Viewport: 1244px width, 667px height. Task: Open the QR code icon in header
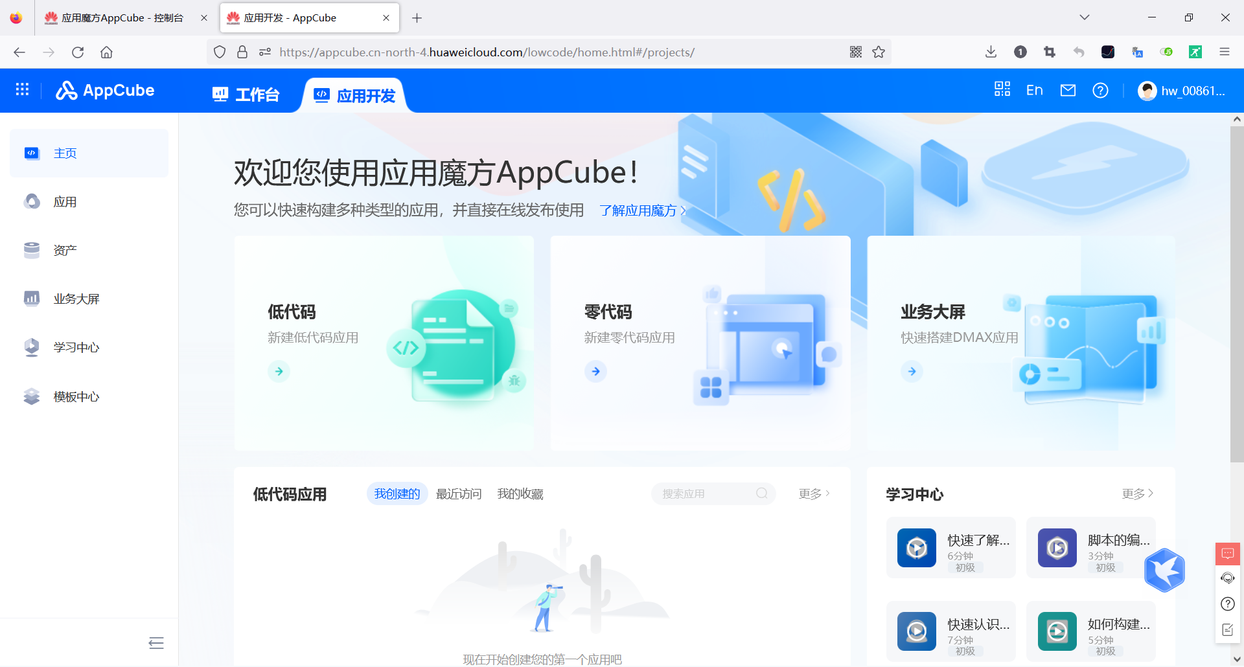[x=1002, y=90]
